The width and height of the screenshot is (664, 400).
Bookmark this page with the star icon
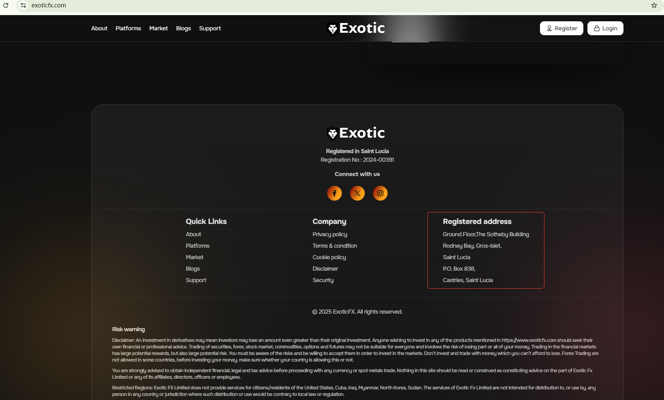coord(654,5)
